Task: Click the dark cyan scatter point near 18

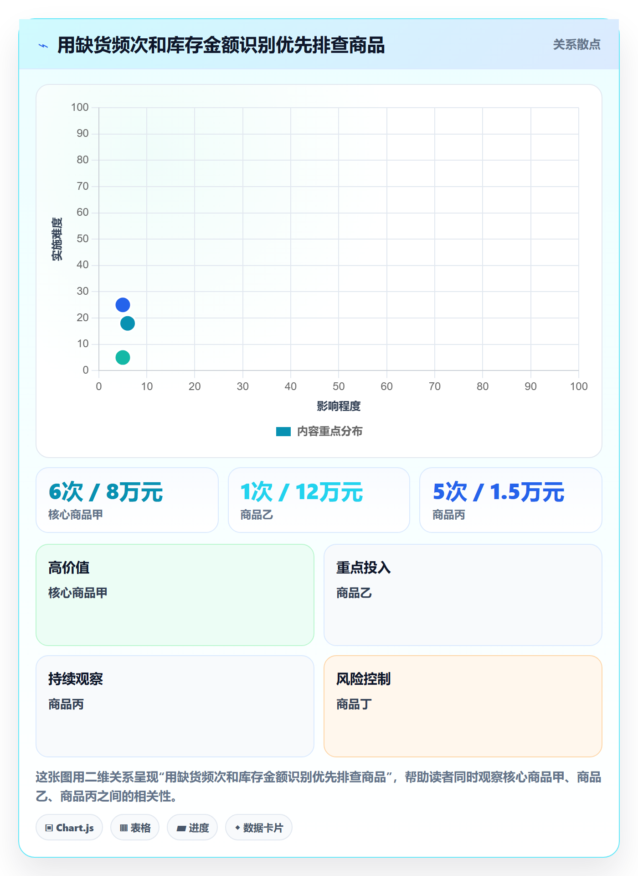Action: (128, 323)
